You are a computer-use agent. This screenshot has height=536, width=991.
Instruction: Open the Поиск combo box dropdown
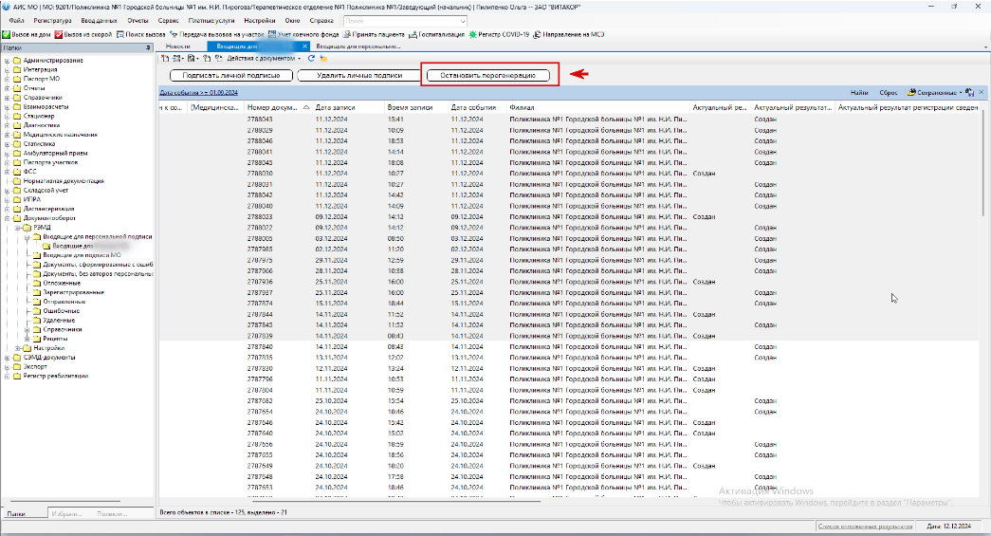click(462, 21)
